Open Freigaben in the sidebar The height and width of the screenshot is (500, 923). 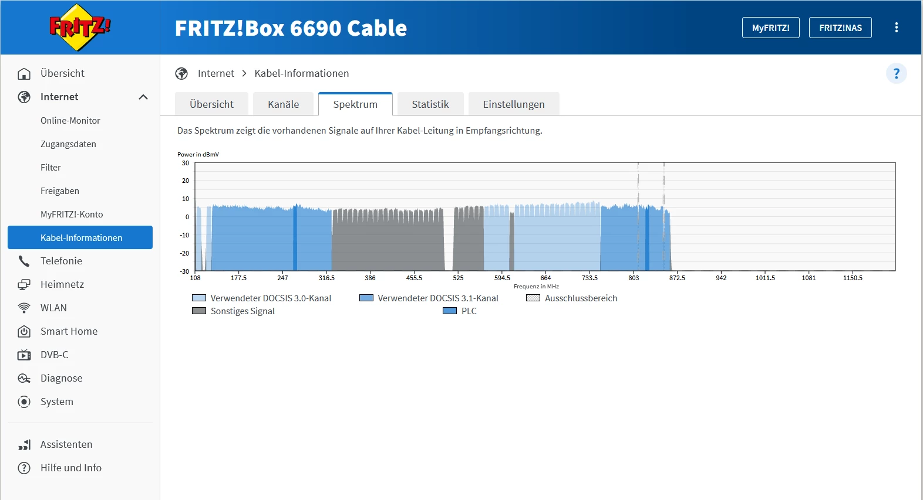pos(60,191)
